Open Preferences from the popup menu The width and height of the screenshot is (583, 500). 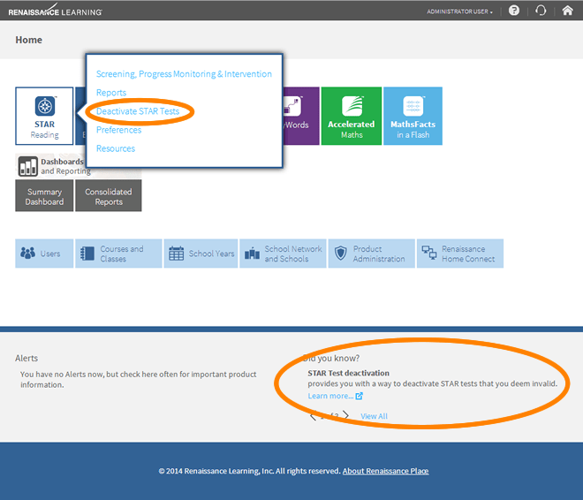pyautogui.click(x=118, y=130)
